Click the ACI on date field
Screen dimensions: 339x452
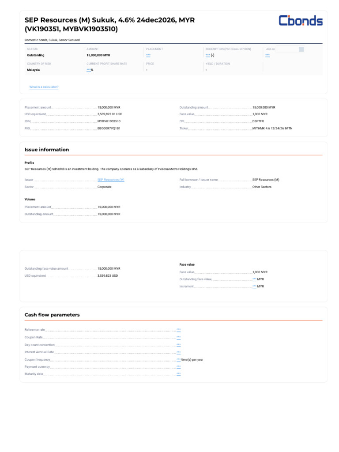(x=290, y=49)
